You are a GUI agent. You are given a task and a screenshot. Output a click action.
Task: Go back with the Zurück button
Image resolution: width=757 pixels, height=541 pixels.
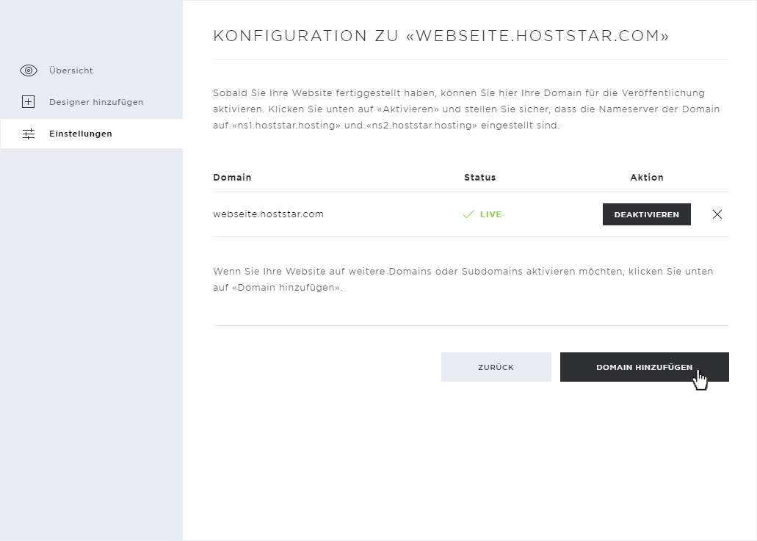click(496, 367)
